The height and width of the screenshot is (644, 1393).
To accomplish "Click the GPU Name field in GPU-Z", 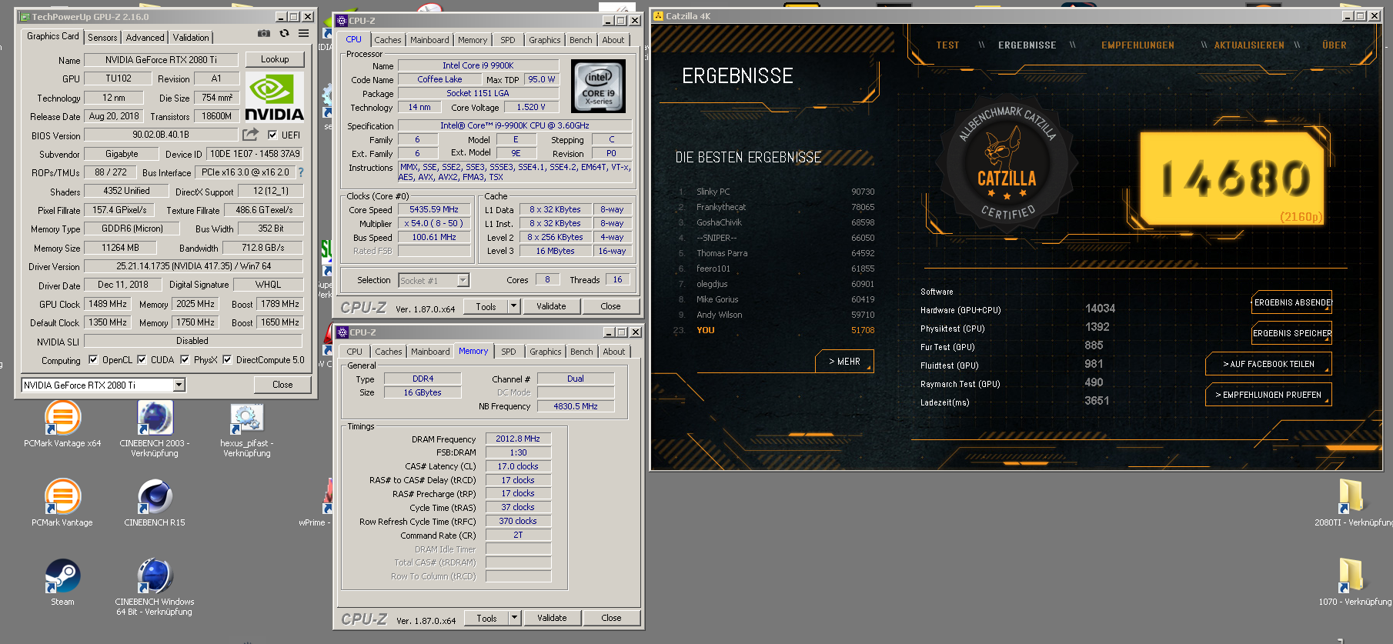I will (x=162, y=59).
